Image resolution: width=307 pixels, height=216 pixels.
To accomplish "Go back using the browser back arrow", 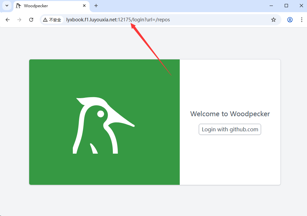I will (x=8, y=20).
